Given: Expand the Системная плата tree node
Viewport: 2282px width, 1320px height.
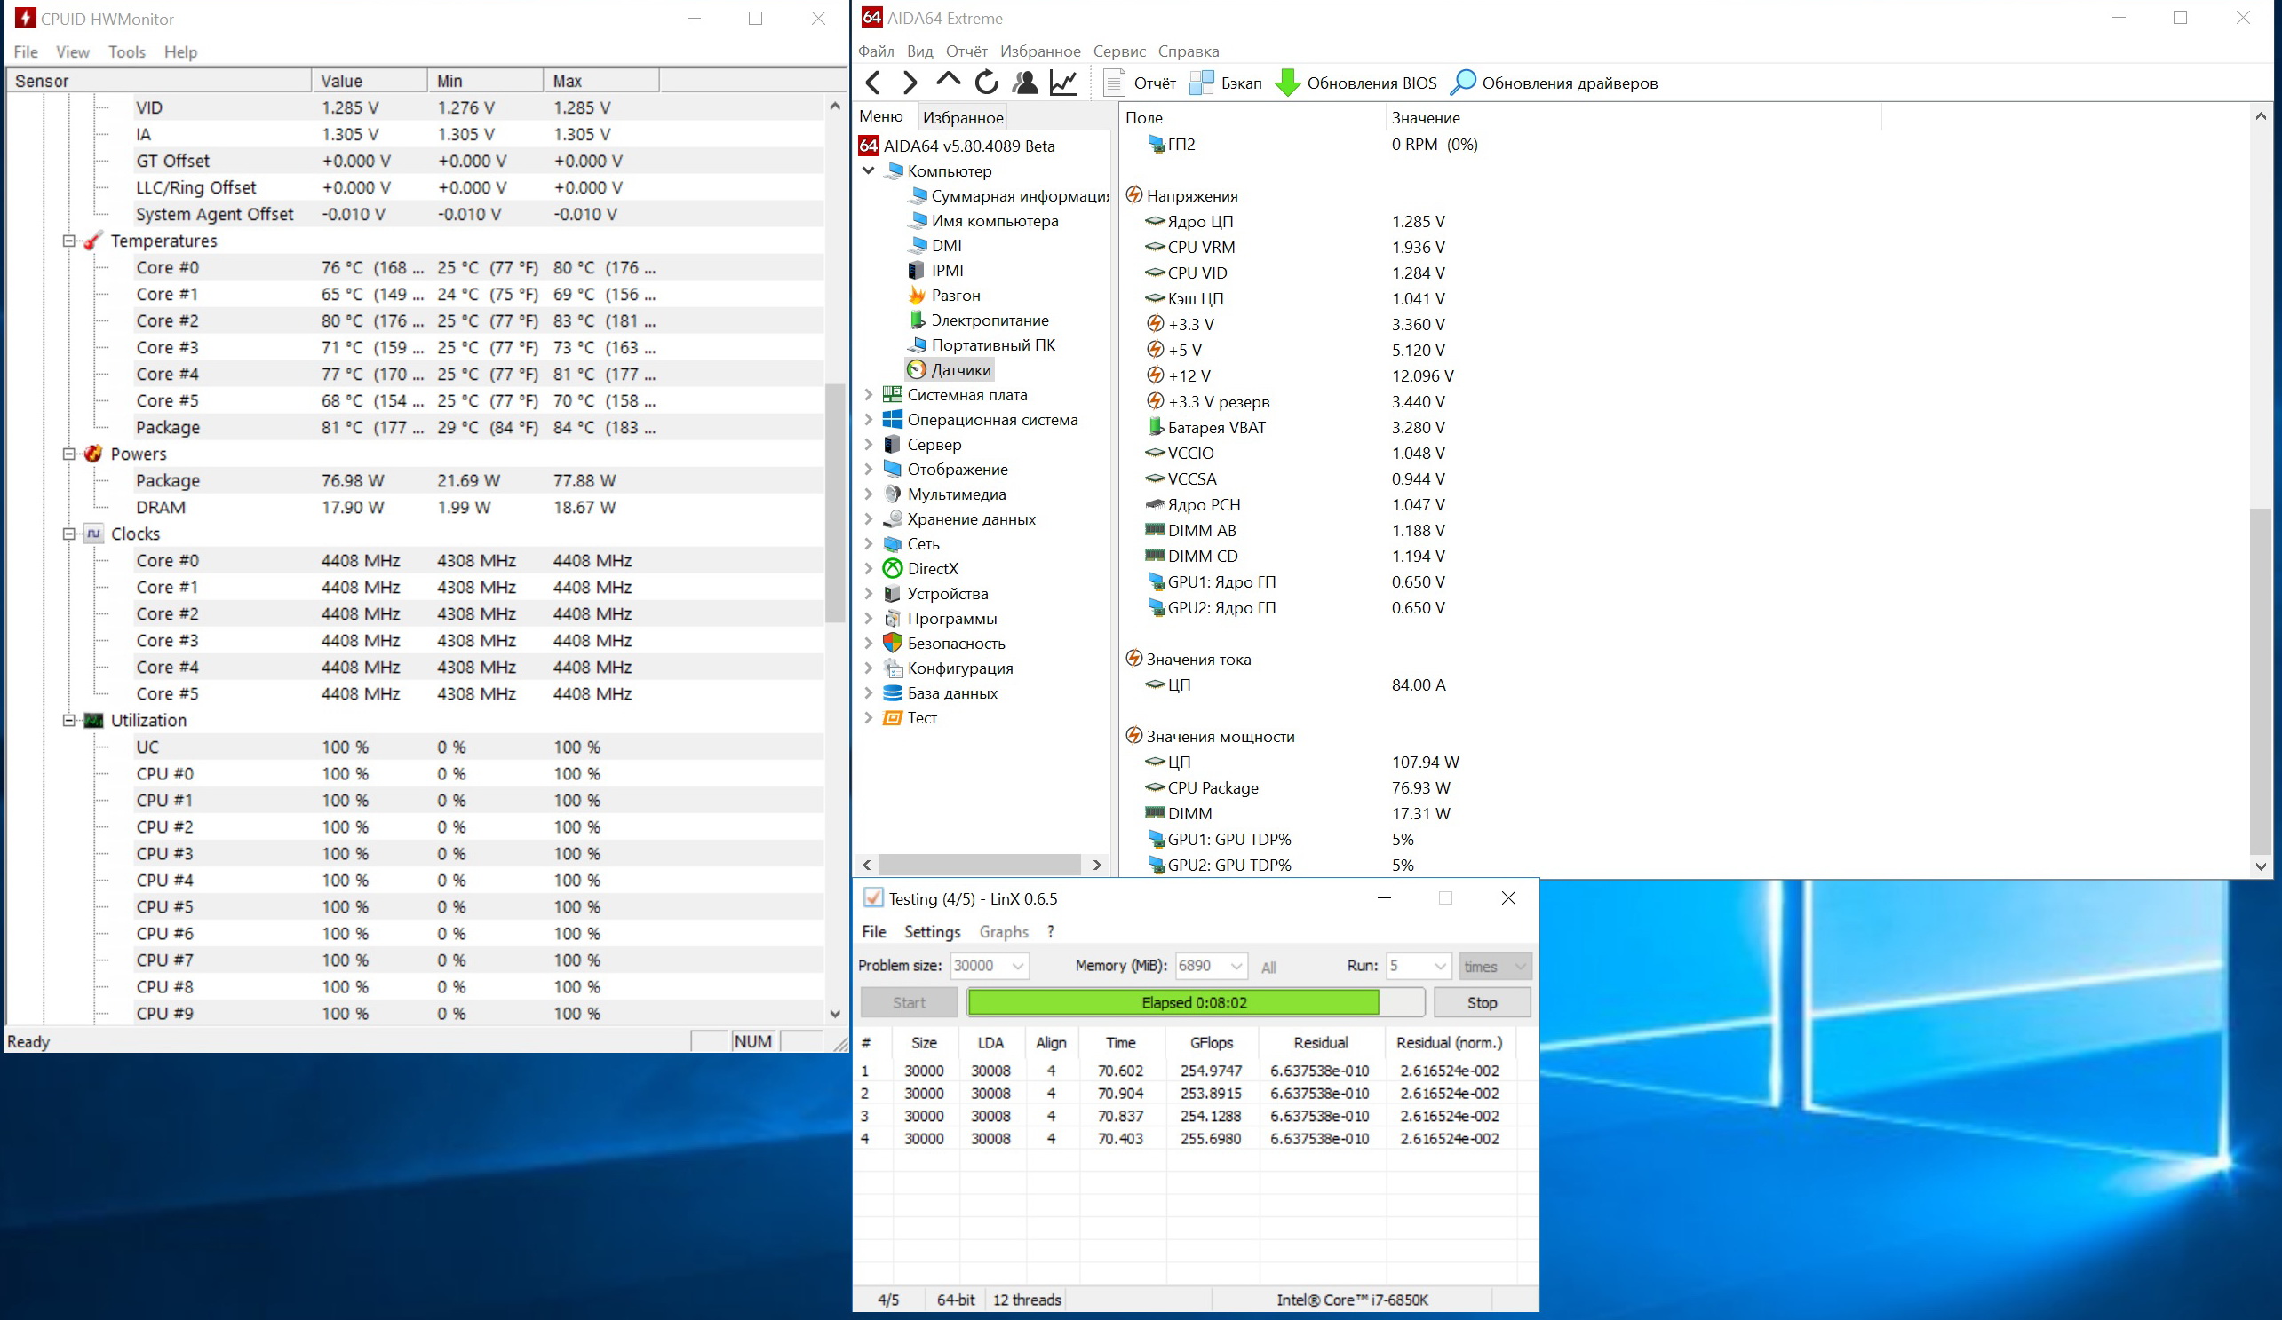Looking at the screenshot, I should pyautogui.click(x=869, y=394).
